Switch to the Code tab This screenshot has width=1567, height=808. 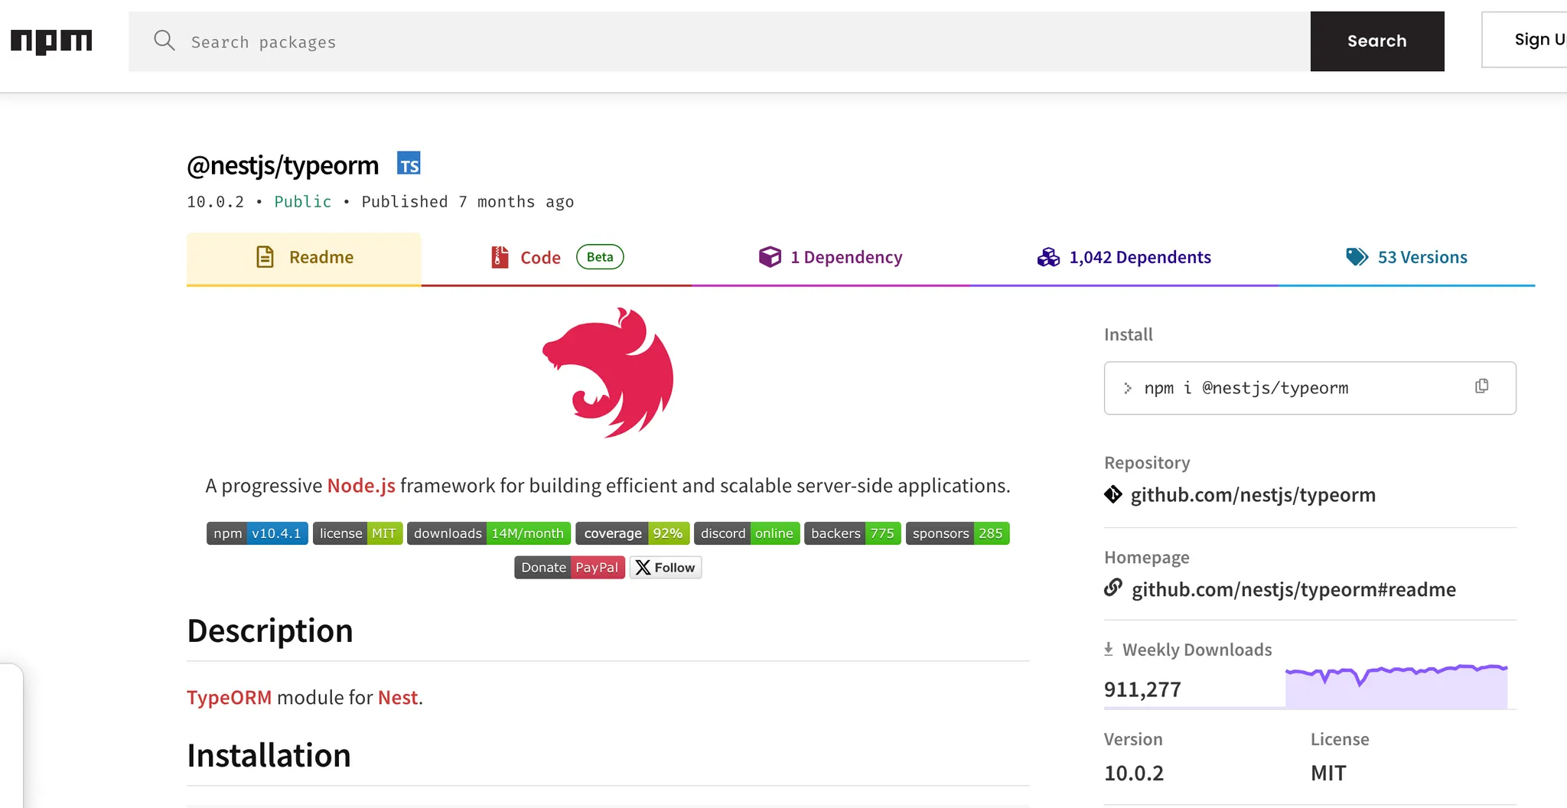(x=556, y=258)
